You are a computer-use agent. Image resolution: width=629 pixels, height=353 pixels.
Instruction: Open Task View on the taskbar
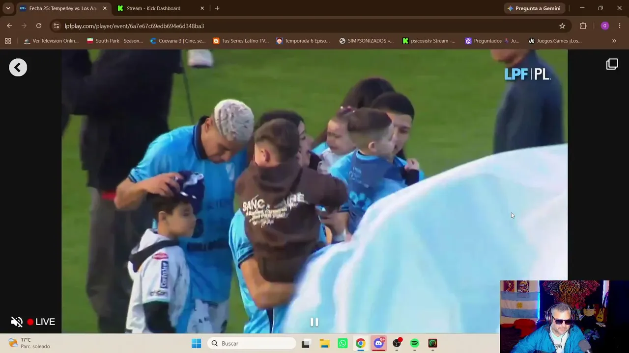click(x=305, y=343)
